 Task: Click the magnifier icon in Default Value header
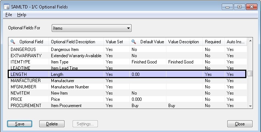(134, 41)
